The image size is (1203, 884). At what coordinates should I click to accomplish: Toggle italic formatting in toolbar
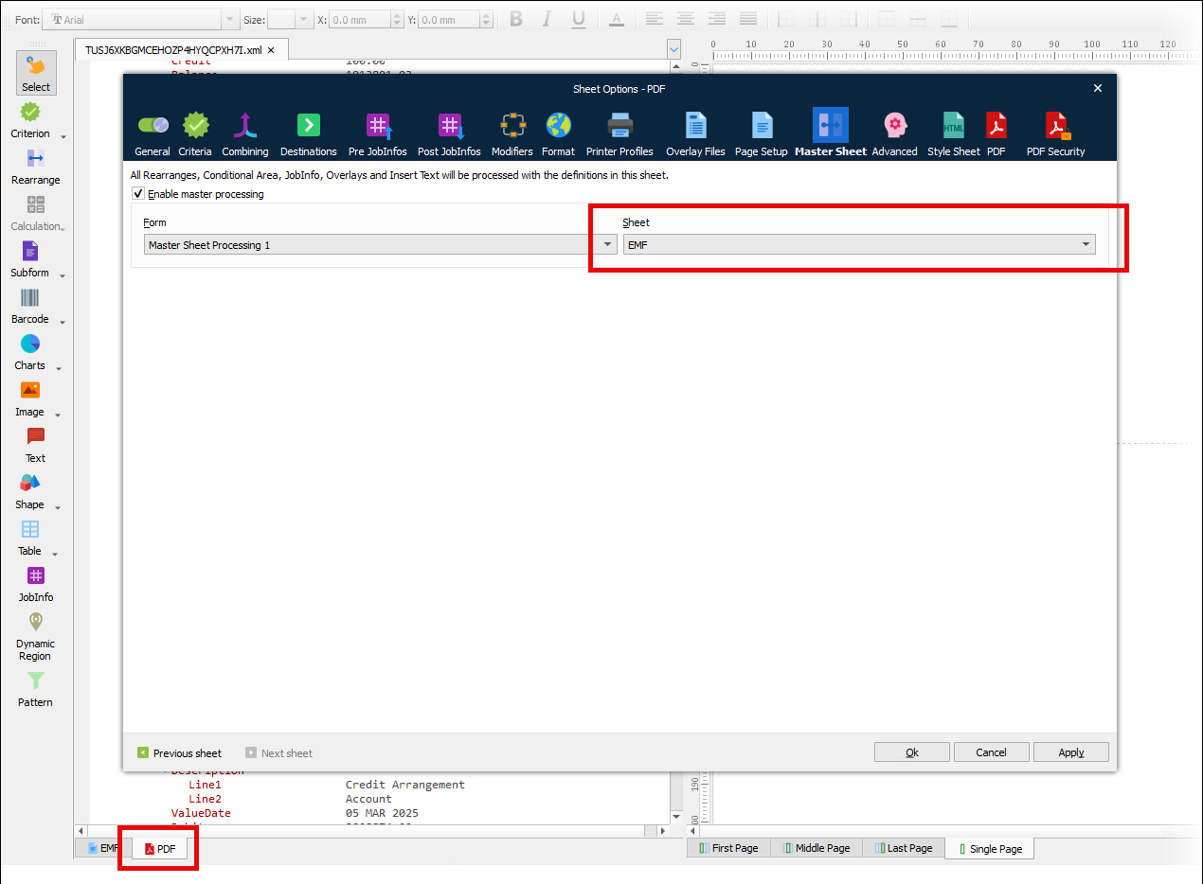click(x=547, y=19)
